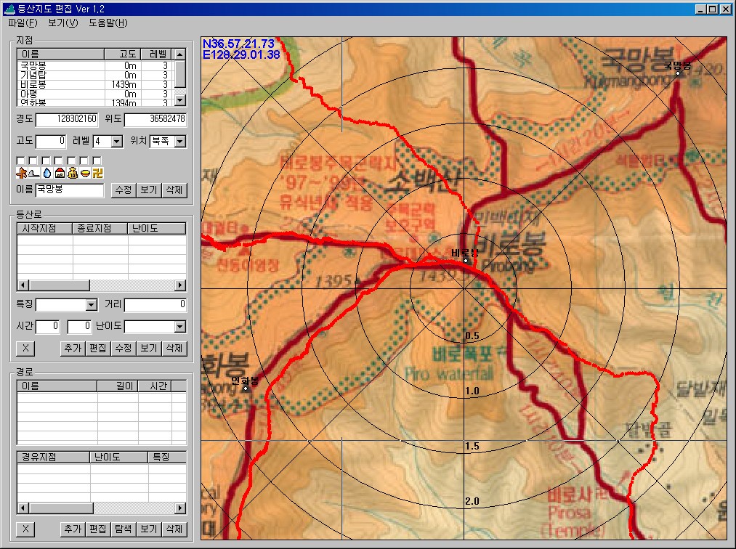The image size is (736, 549).
Task: Click 수정 button in 지점 section
Action: click(x=124, y=190)
